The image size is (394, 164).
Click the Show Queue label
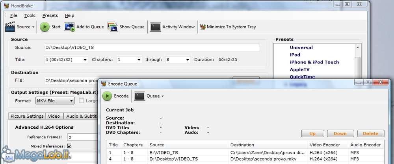tap(132, 27)
